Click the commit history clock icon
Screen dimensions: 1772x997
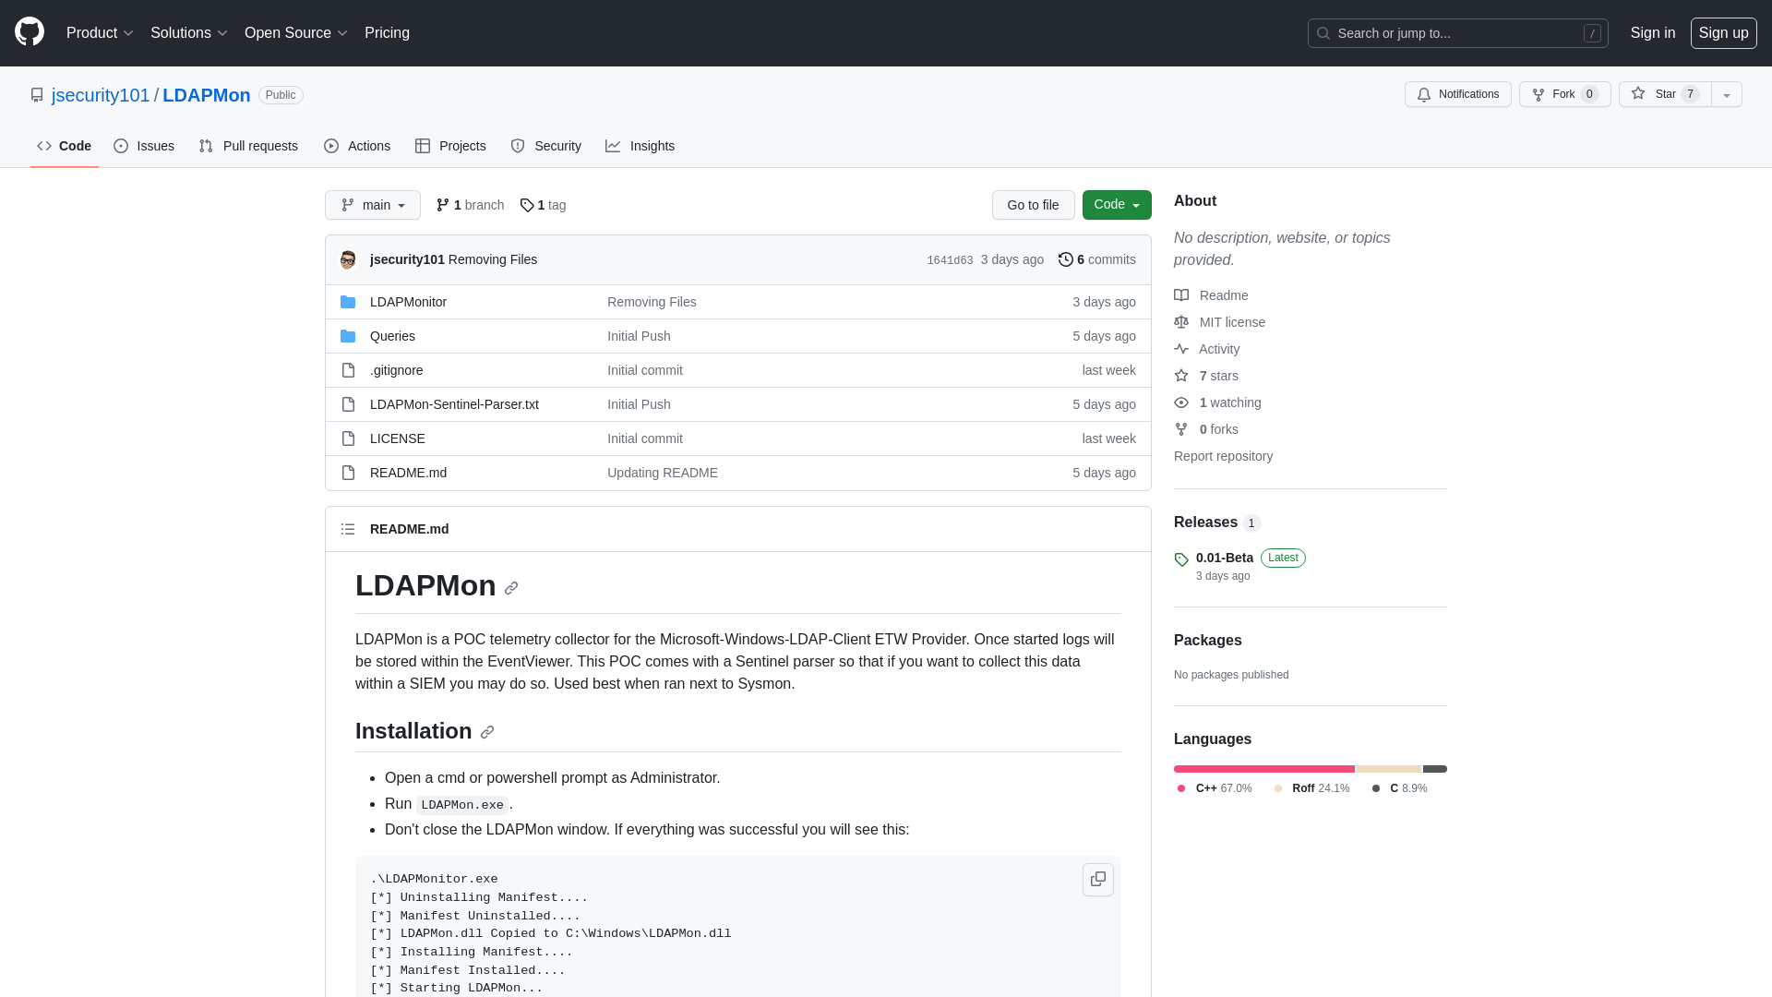click(x=1066, y=259)
